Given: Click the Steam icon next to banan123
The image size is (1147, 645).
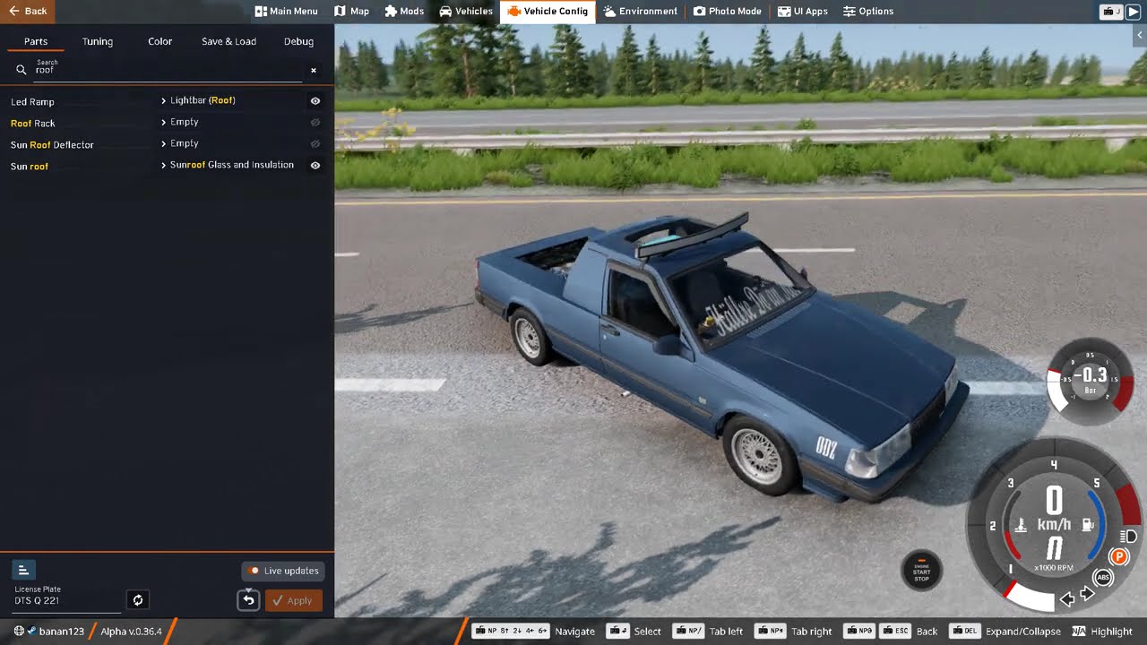Looking at the screenshot, I should click(x=31, y=632).
